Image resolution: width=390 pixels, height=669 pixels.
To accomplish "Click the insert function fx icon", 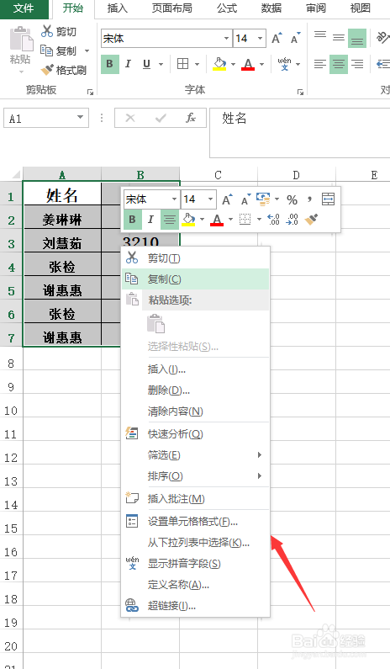I will (x=191, y=118).
